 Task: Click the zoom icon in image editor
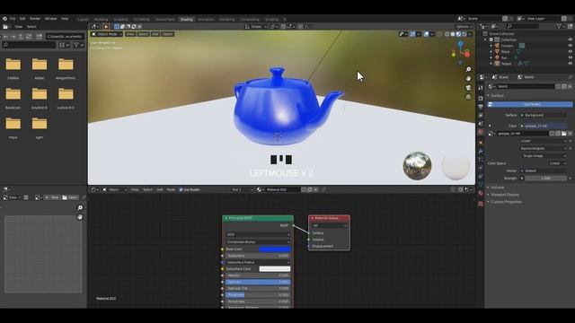point(80,207)
